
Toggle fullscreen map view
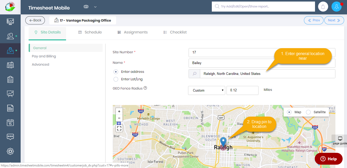tap(119, 128)
